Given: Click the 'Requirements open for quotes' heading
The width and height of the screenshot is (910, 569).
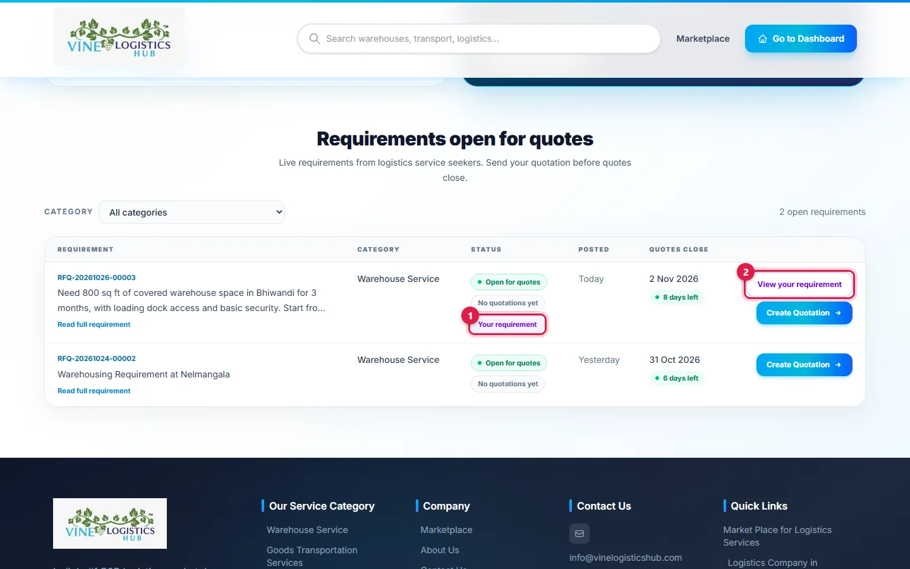Looking at the screenshot, I should pyautogui.click(x=455, y=138).
